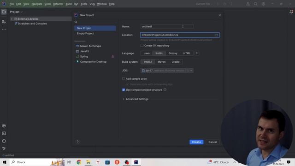
Task: Open the Structure tool window icon
Action: 4,22
